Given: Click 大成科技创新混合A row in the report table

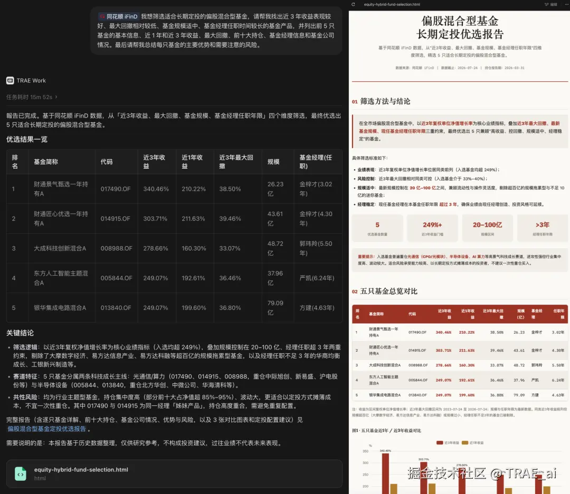Looking at the screenshot, I should [460, 365].
